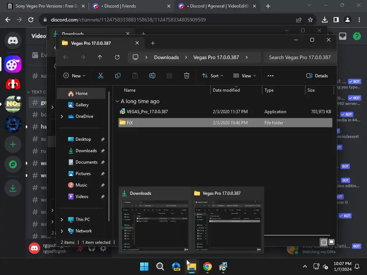Expand Network tree node
Image resolution: width=367 pixels, height=275 pixels.
(62, 231)
